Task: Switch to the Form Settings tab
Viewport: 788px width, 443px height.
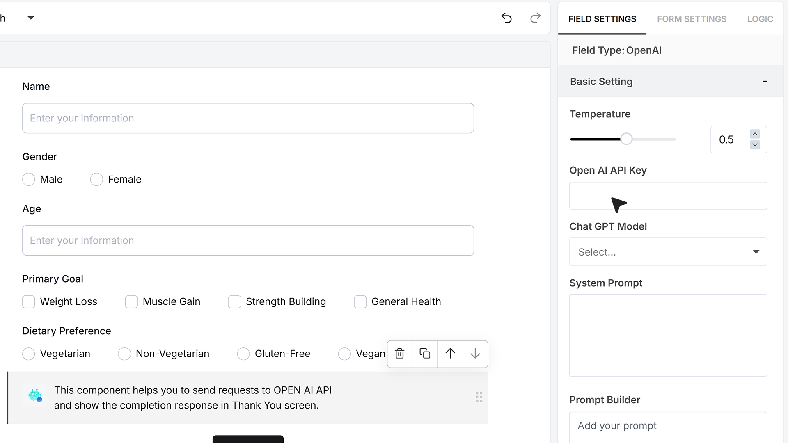Action: pyautogui.click(x=692, y=19)
